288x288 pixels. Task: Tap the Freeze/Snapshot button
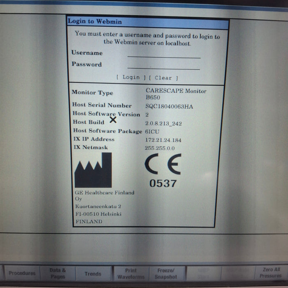[x=166, y=274]
